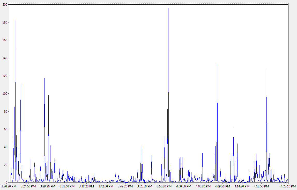Select the 3:51:50 PM time label
Image resolution: width=297 pixels, height=190 pixels.
[145, 186]
